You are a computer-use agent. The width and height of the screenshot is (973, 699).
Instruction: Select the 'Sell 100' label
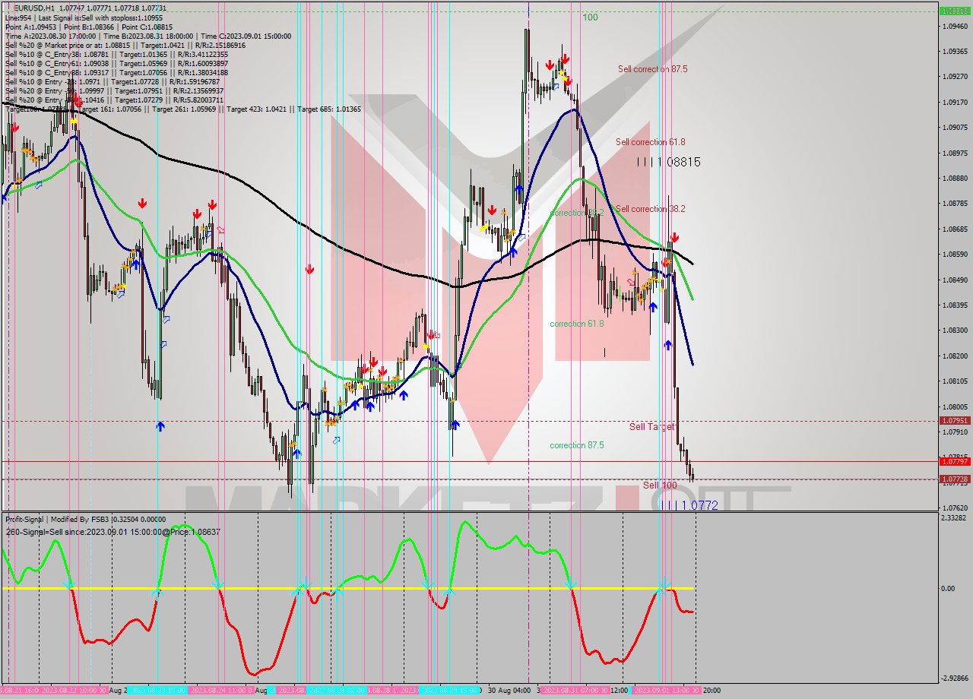(660, 485)
